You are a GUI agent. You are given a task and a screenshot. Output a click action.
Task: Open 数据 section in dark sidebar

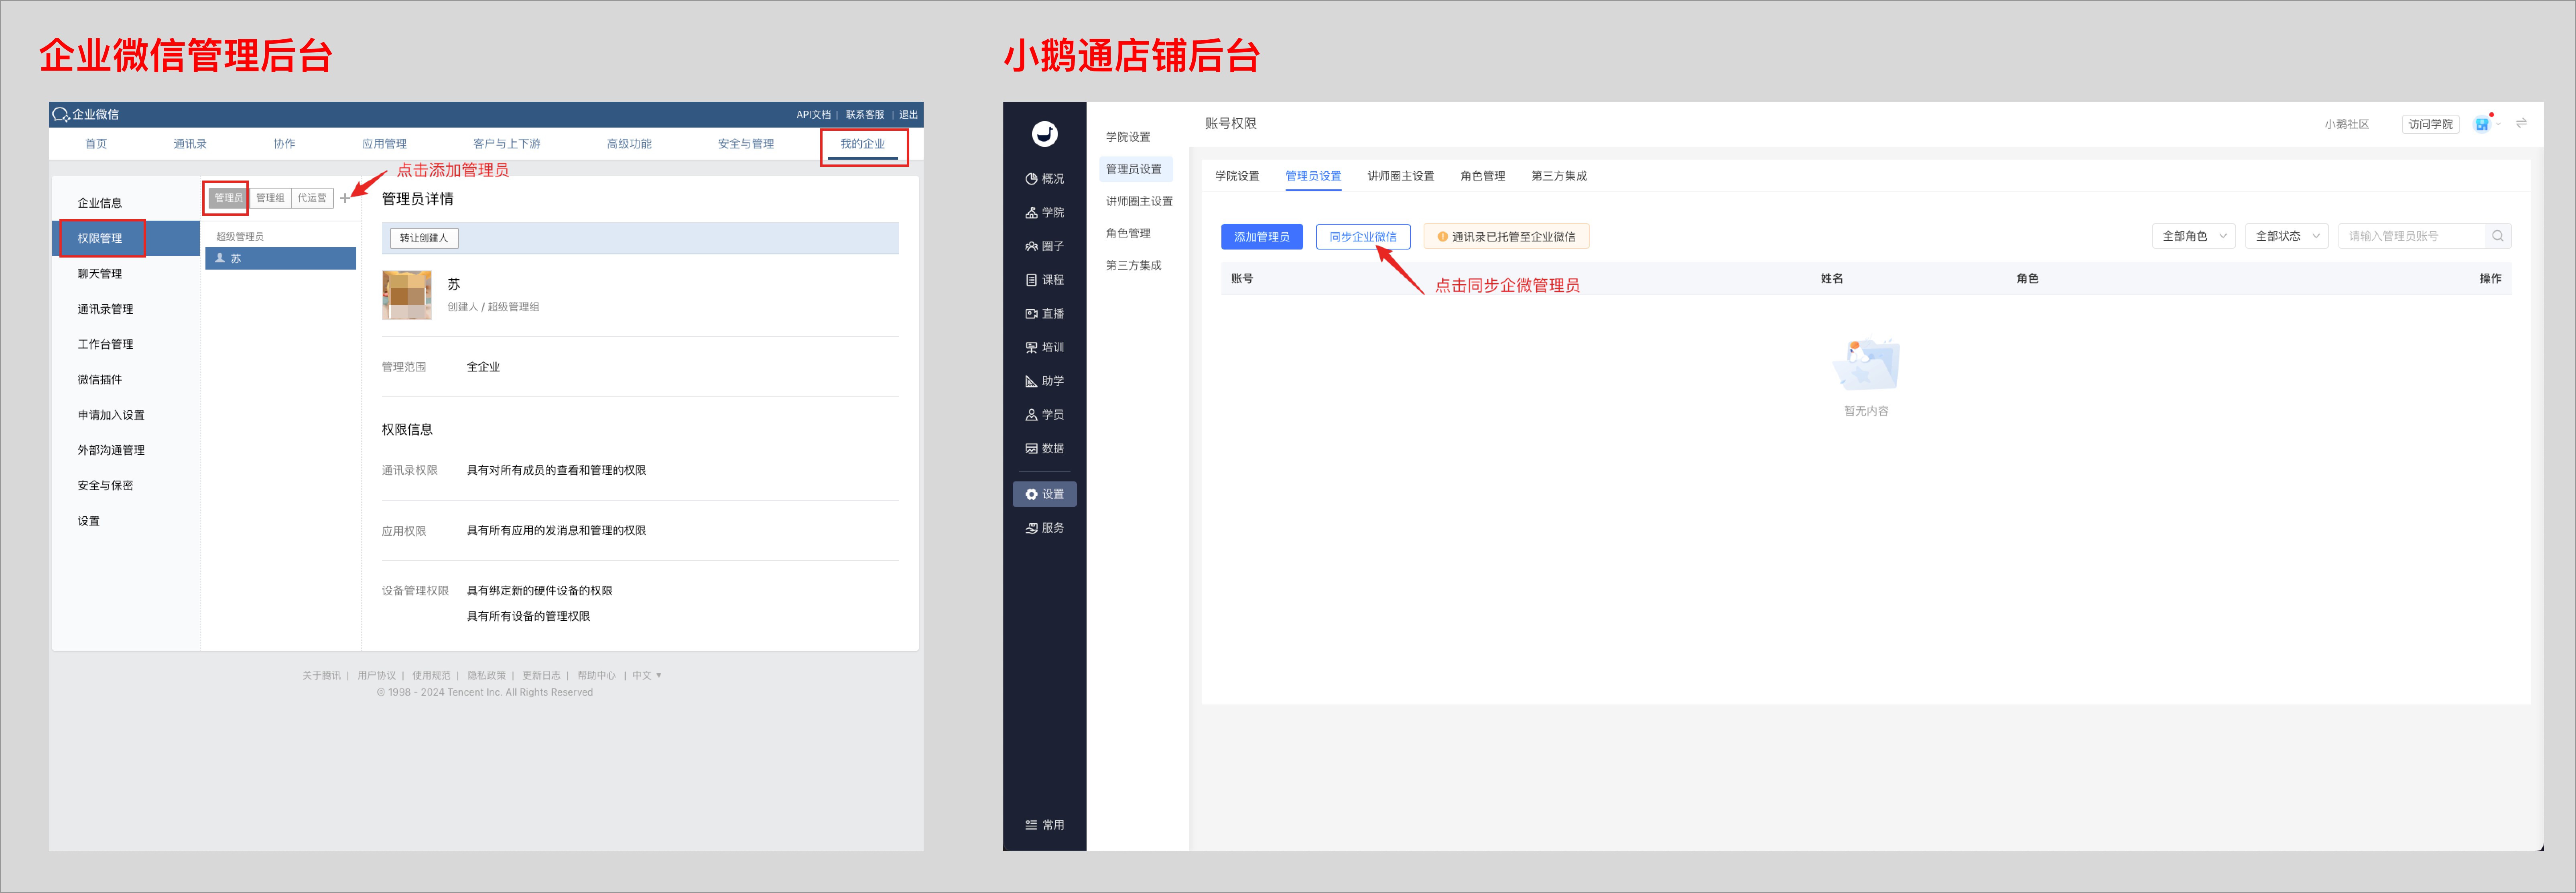tap(1044, 448)
